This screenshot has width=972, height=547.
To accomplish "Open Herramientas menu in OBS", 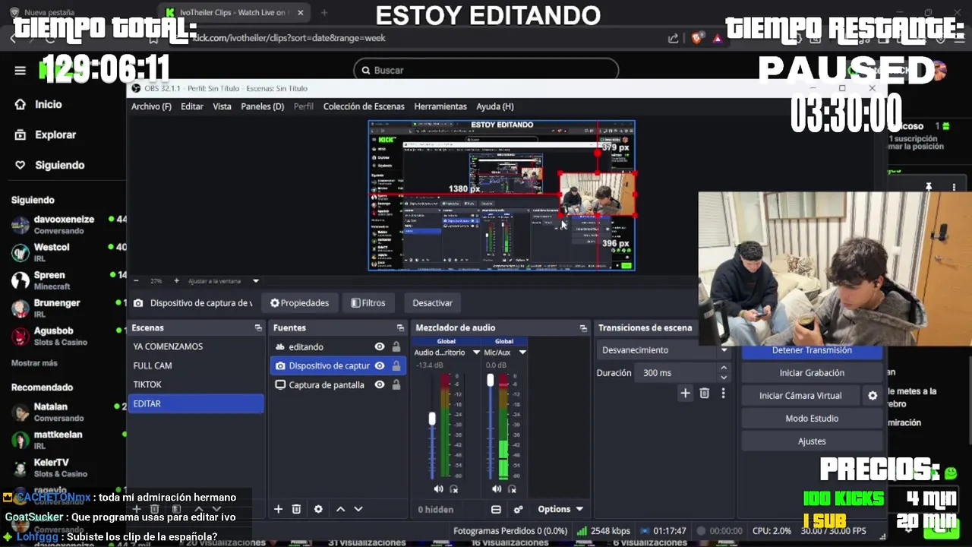I will click(440, 106).
